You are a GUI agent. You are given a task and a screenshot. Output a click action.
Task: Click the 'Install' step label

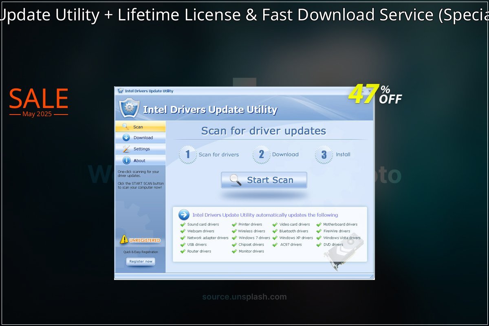click(343, 154)
